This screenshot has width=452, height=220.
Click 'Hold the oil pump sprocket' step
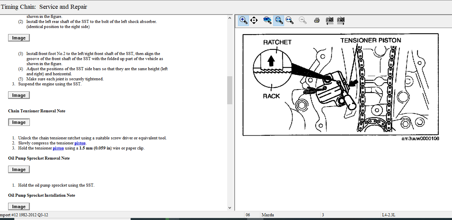(56, 185)
